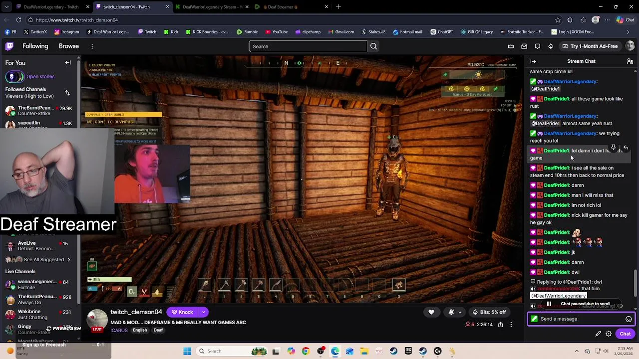The height and width of the screenshot is (359, 639).
Task: Expand See All Suggested channels
Action: [x=44, y=260]
